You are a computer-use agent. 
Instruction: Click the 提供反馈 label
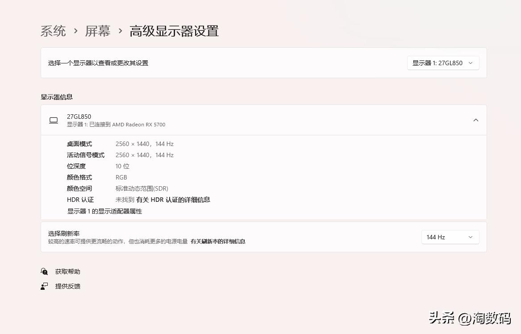tap(67, 286)
